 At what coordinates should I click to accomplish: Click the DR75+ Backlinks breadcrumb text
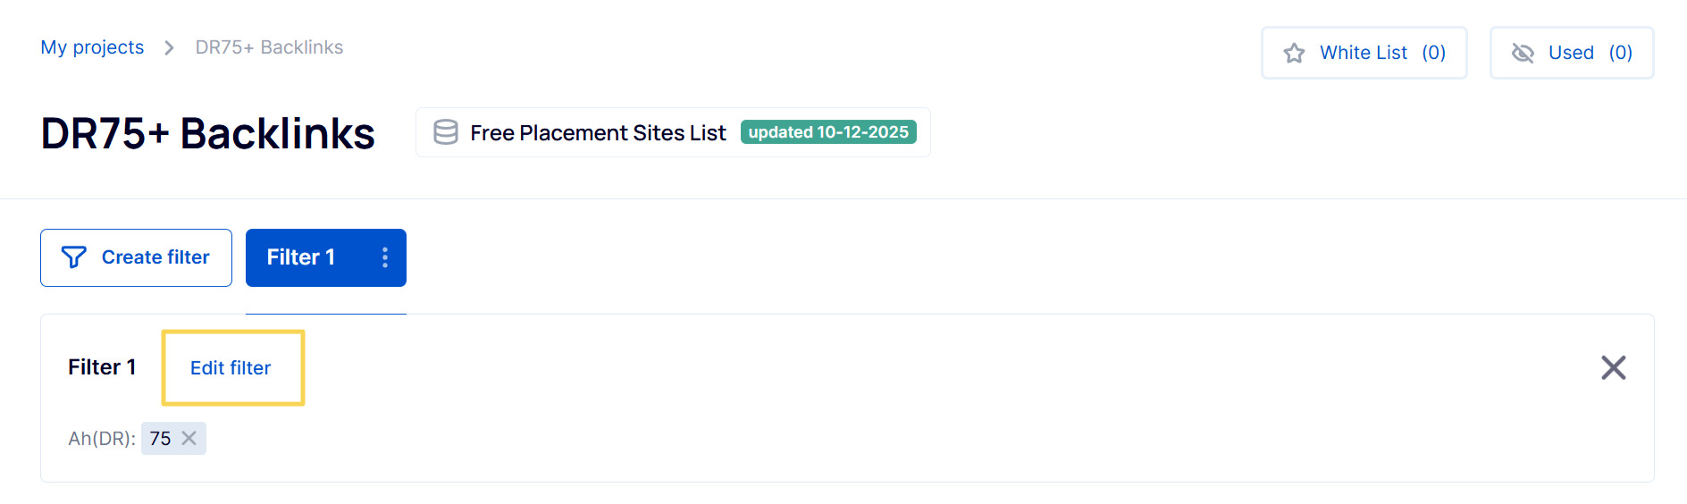pos(269,47)
